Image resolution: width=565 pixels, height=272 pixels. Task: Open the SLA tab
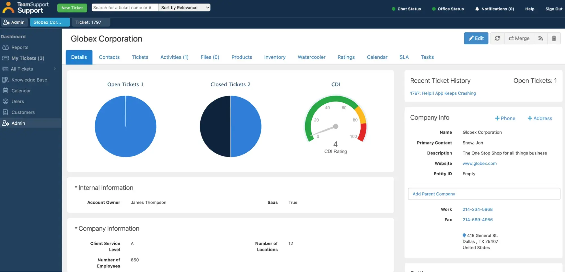404,57
